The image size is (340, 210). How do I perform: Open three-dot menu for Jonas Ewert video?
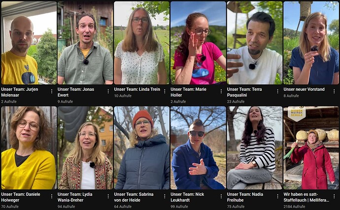(x=108, y=91)
